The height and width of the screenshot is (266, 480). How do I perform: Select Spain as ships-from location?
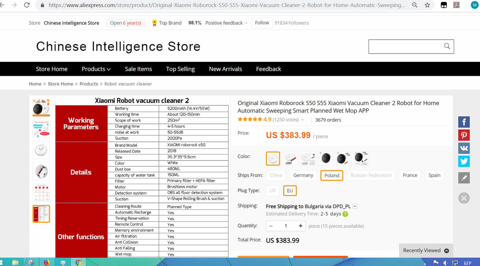click(x=434, y=175)
